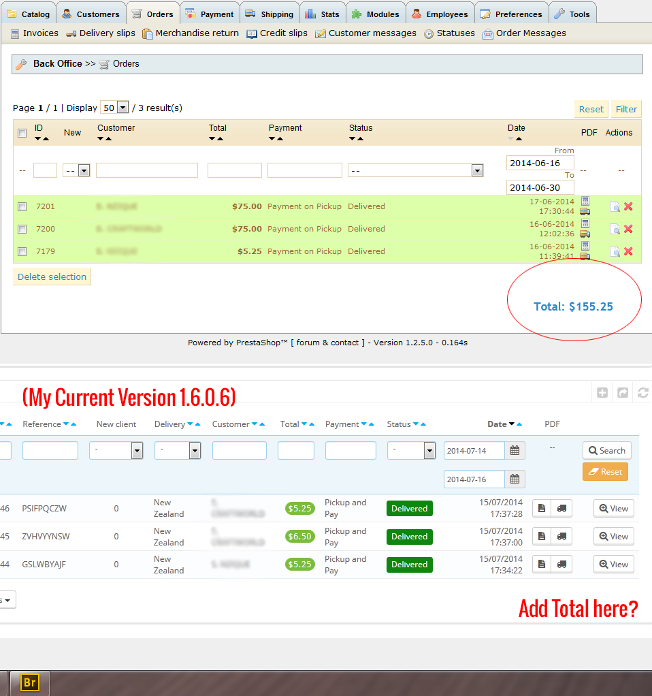Open the Customers tab
Screen dimensions: 652x696
91,14
